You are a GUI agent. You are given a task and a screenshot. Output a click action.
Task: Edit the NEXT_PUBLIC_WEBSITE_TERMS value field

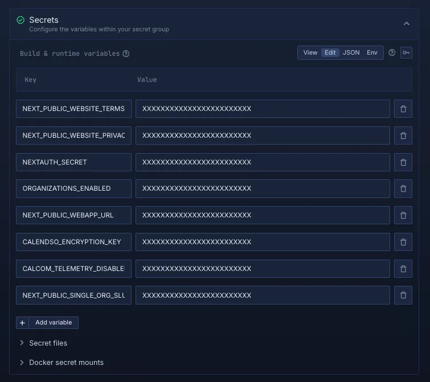tap(263, 109)
